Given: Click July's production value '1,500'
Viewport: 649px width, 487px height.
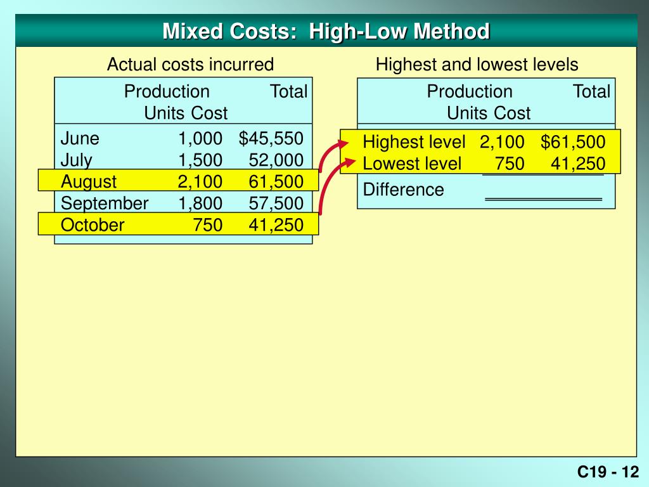Looking at the screenshot, I should (200, 160).
